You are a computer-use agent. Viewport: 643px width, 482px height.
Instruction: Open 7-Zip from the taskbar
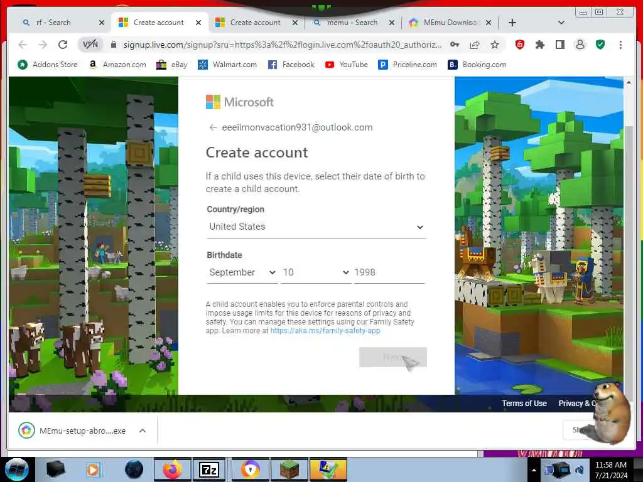(x=208, y=469)
